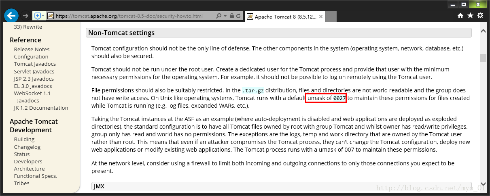
Task: Open the dropdown beside the shield icon
Action: [43, 16]
